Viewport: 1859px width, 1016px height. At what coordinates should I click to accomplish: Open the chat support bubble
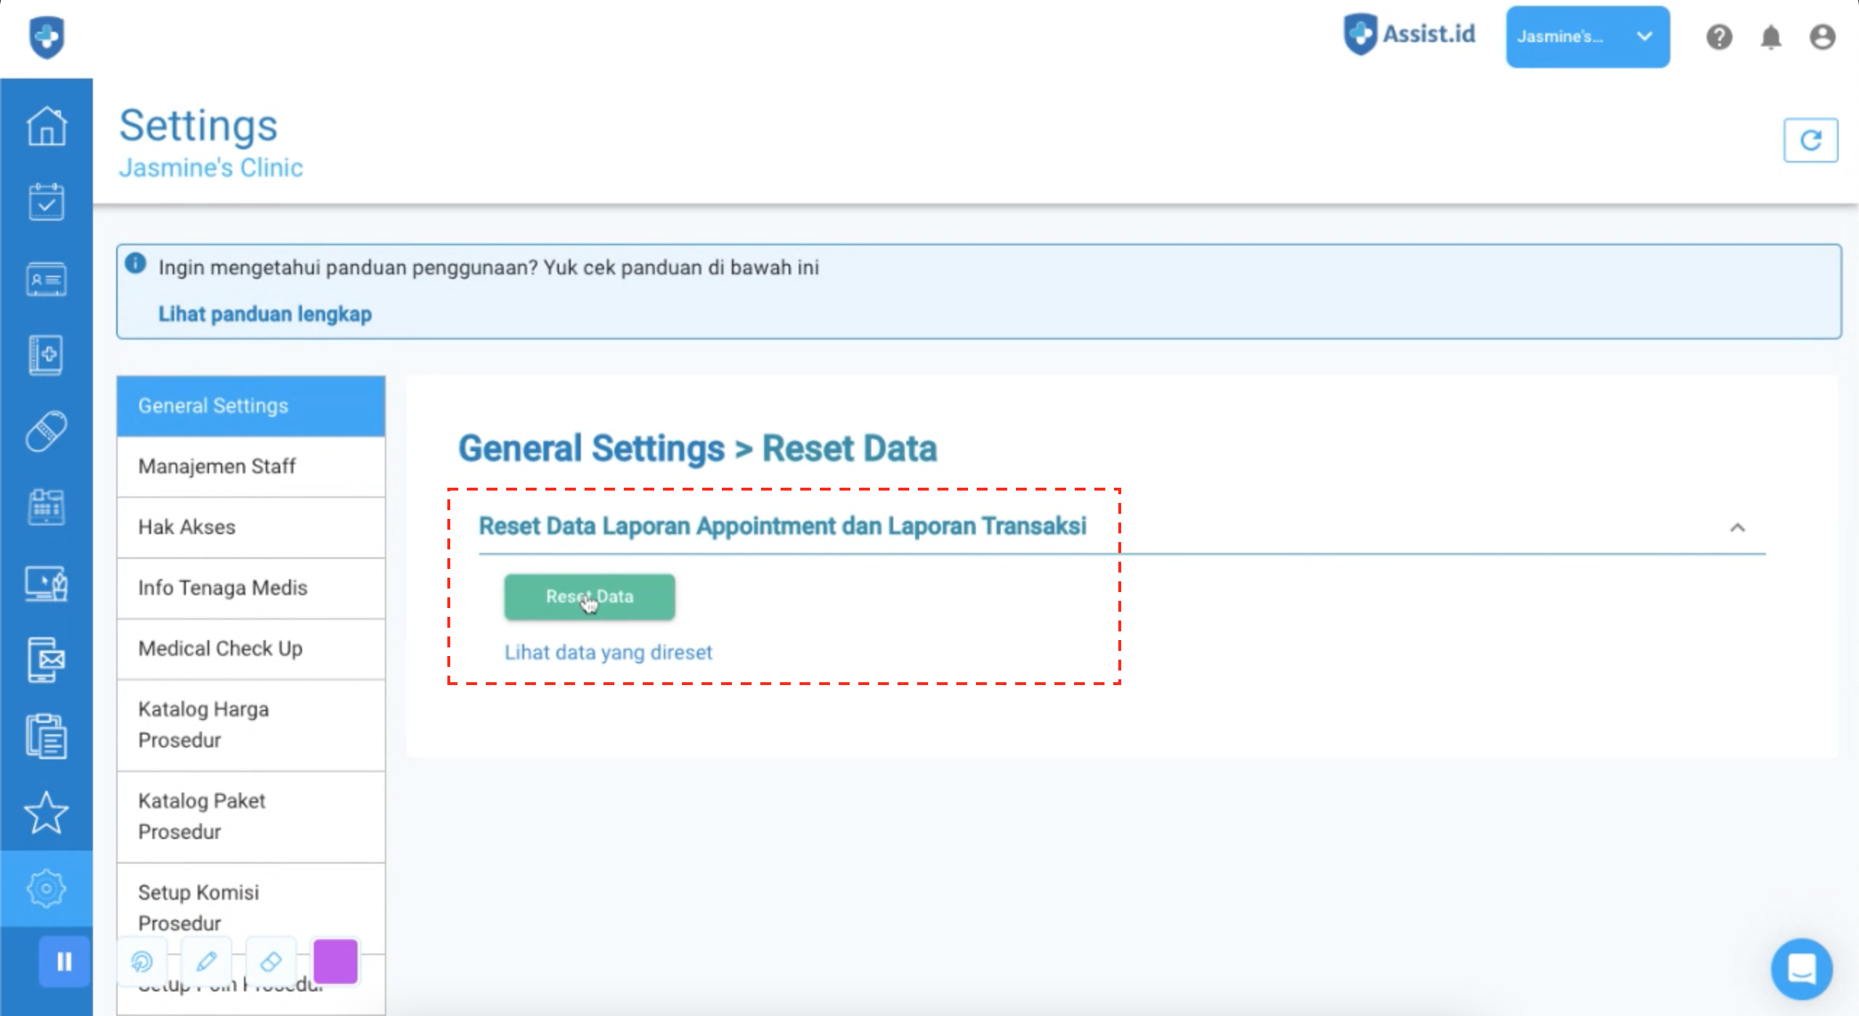[x=1802, y=969]
